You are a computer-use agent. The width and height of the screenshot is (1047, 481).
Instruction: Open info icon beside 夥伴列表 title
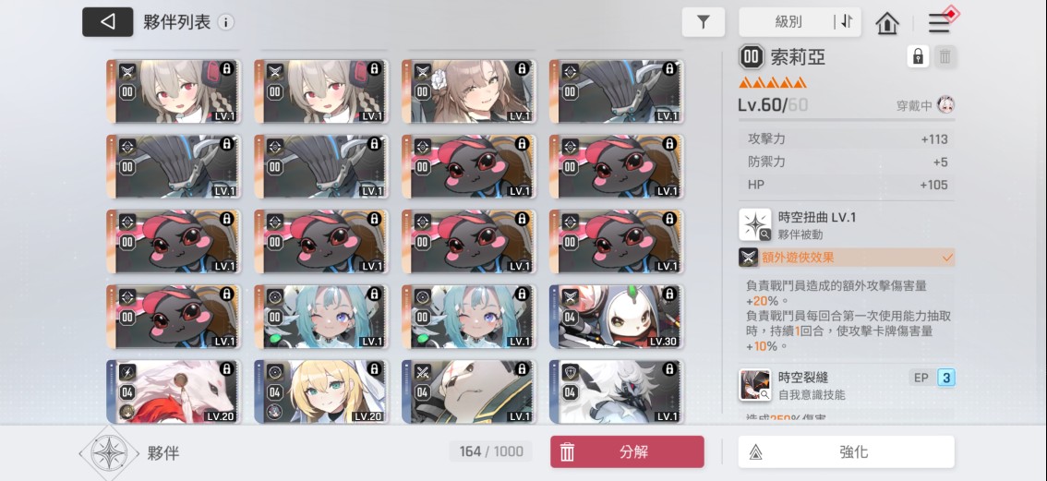(225, 23)
